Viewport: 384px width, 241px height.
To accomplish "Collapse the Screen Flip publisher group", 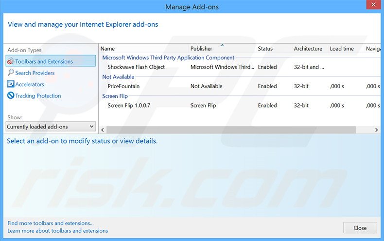I will pos(115,96).
